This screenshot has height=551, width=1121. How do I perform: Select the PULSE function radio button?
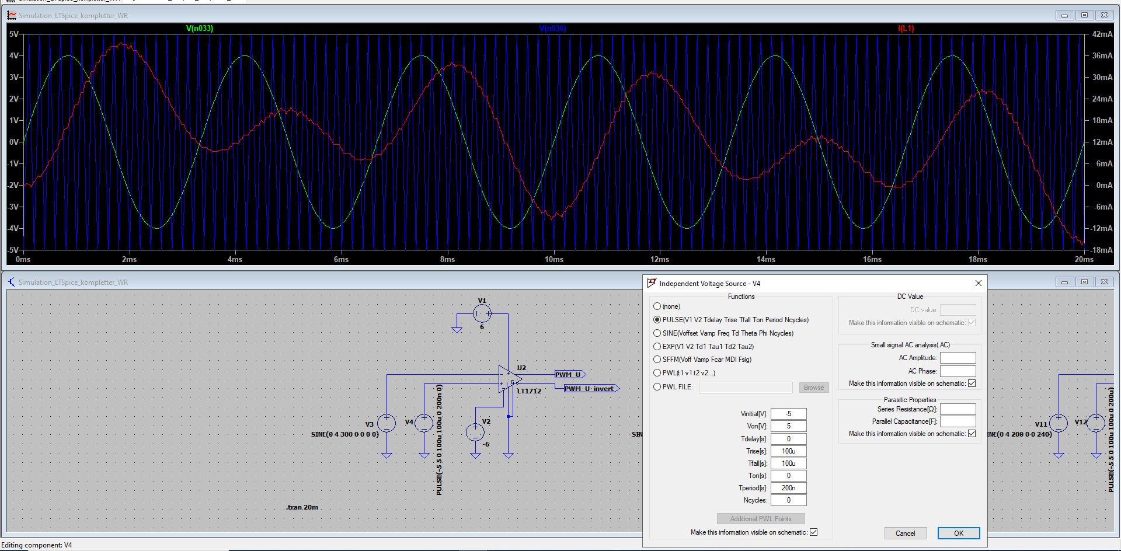(x=657, y=320)
